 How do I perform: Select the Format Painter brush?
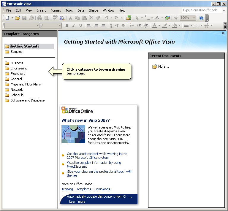[98, 18]
